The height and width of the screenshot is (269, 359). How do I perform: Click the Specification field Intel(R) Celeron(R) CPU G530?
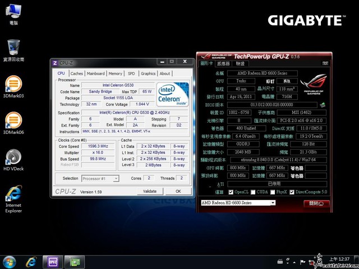tap(135, 113)
